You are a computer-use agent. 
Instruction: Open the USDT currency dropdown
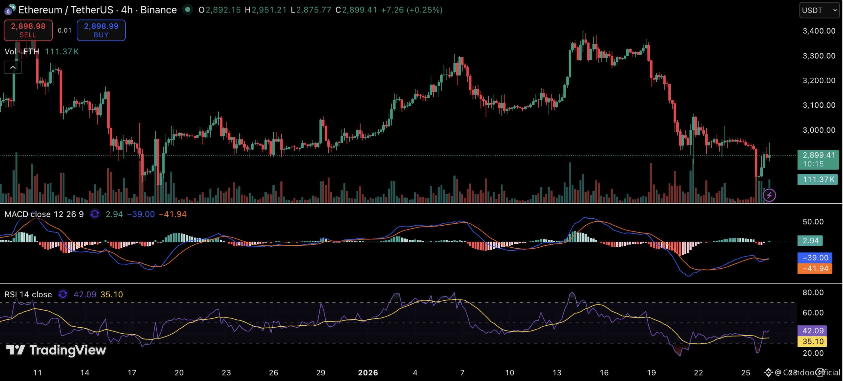click(x=819, y=10)
